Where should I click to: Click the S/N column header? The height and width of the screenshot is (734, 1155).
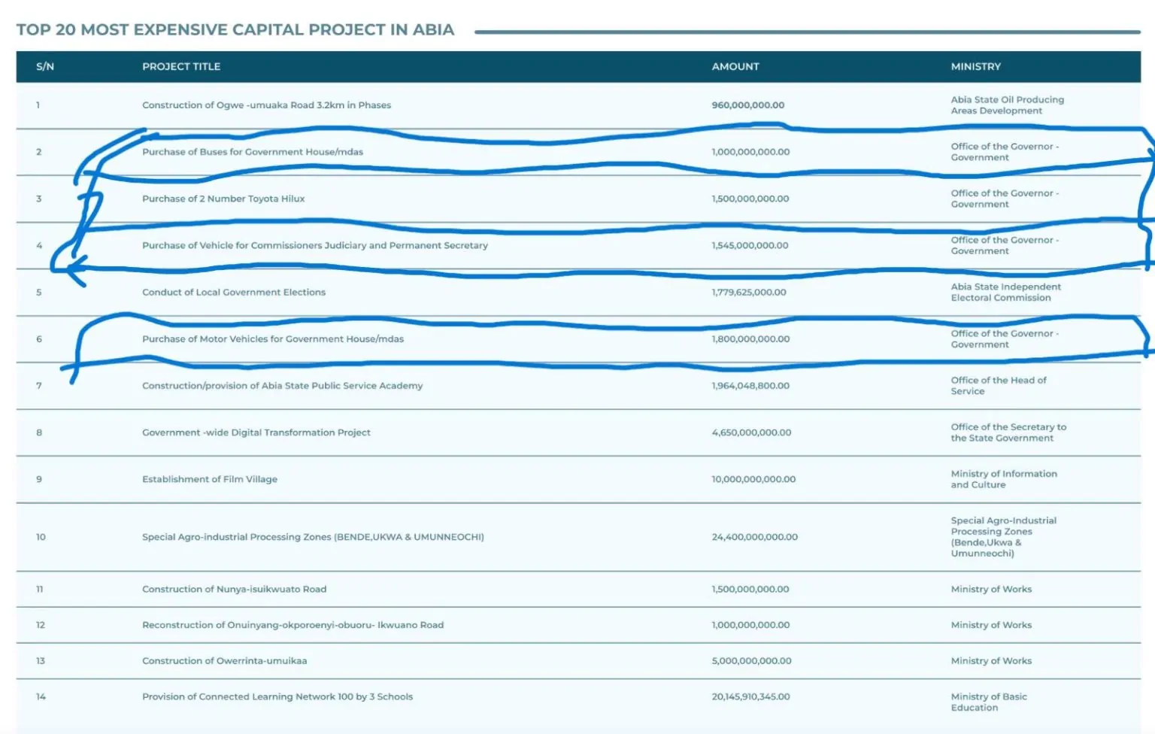coord(45,67)
